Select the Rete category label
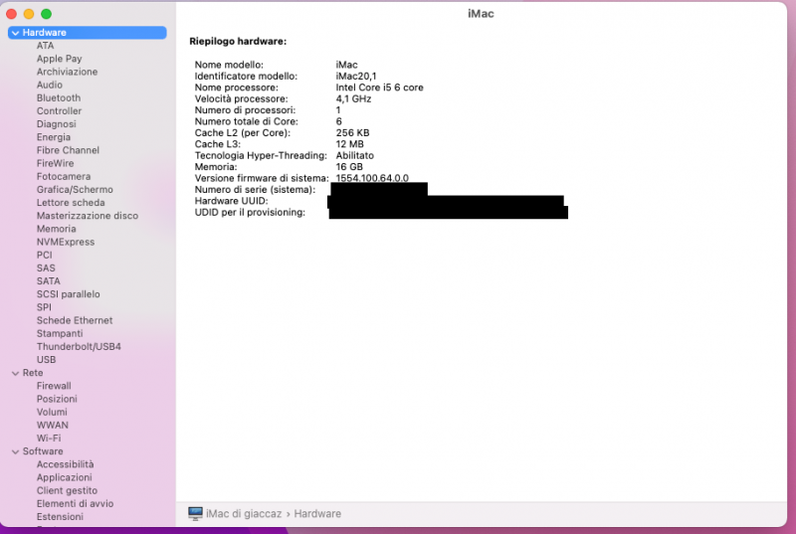The image size is (796, 534). (x=33, y=373)
